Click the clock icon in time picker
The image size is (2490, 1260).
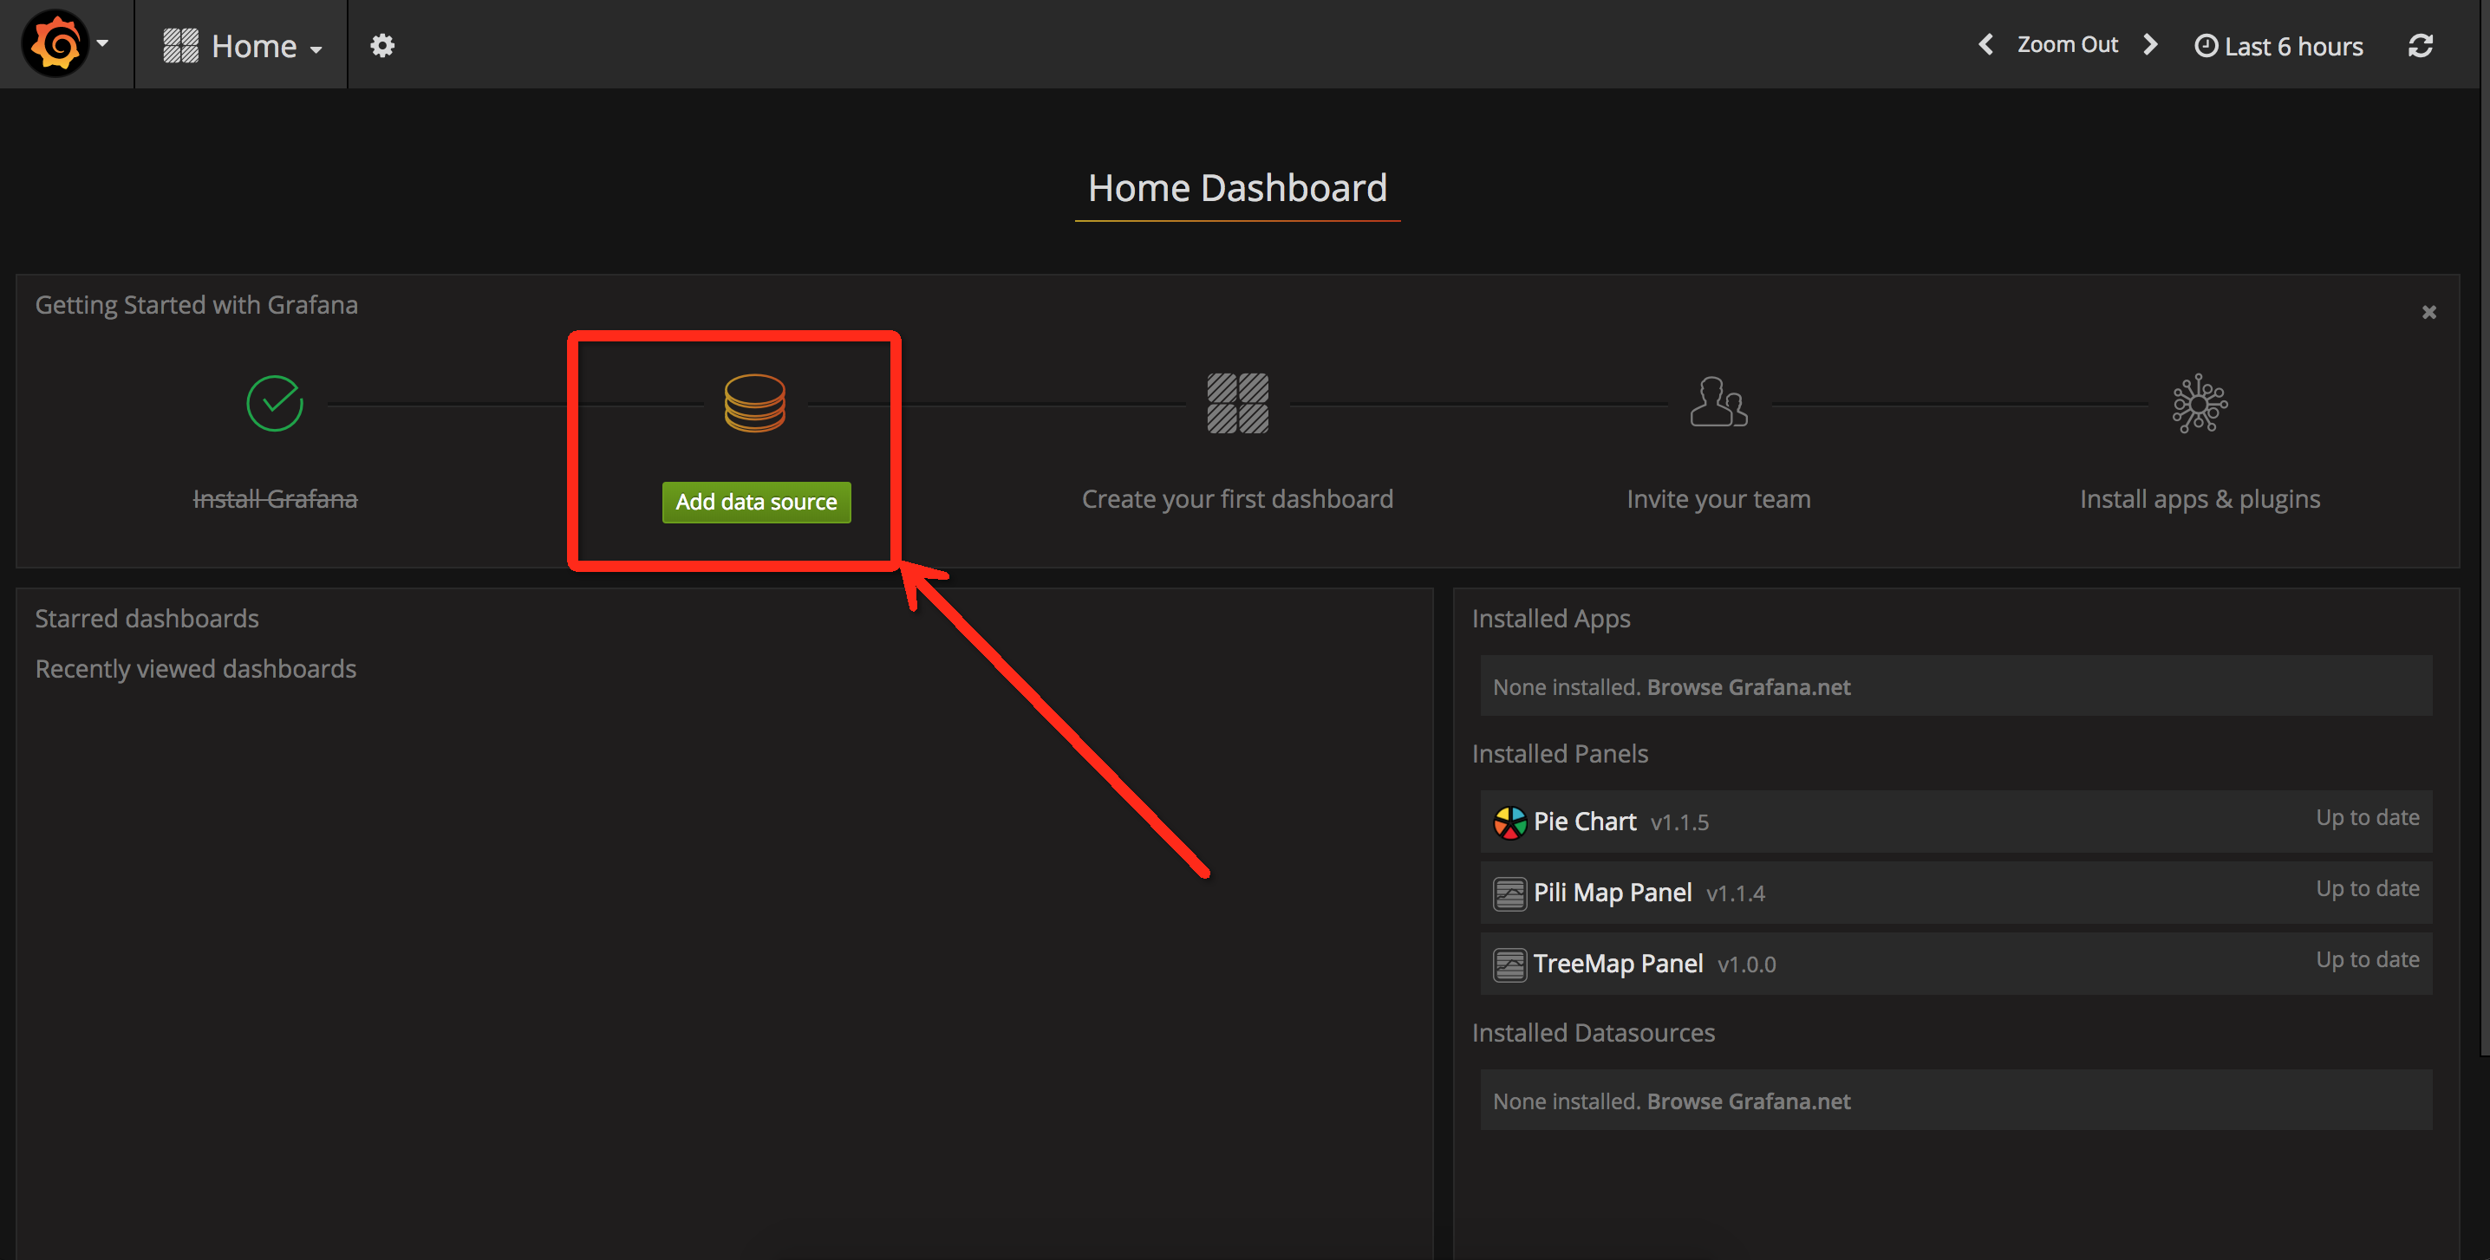pos(2206,45)
